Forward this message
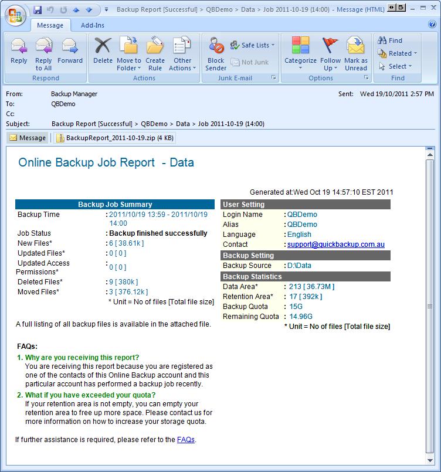This screenshot has height=472, width=441. [x=70, y=52]
